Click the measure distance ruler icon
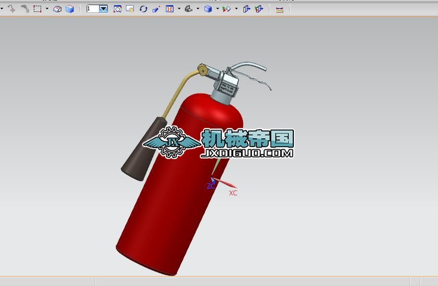The width and height of the screenshot is (438, 286). coord(279,9)
